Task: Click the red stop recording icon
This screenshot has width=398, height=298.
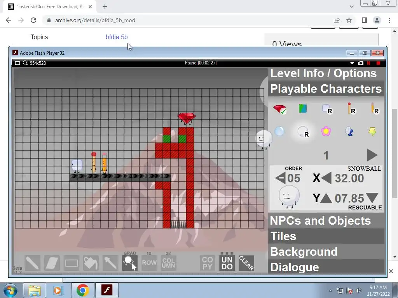Action: [378, 63]
